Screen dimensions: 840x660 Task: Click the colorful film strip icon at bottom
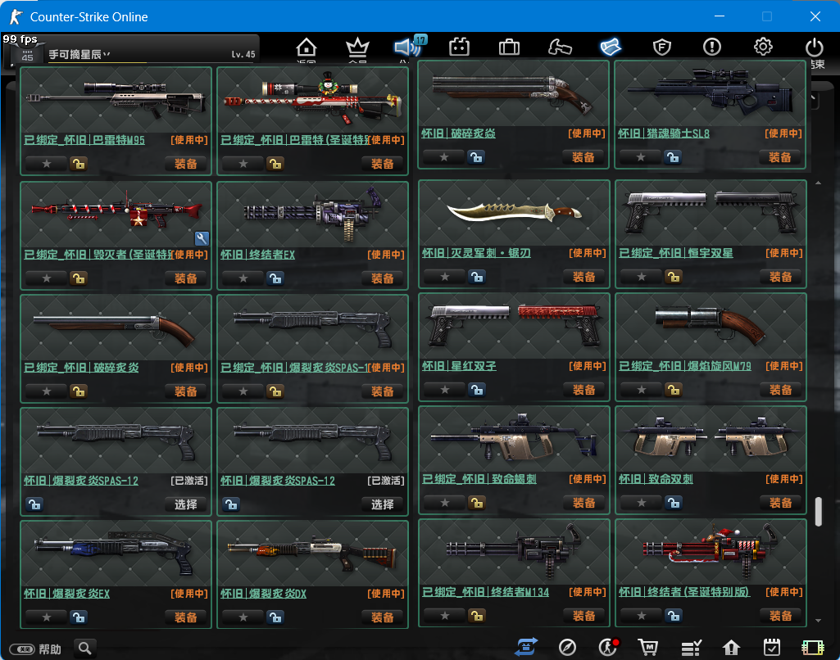[x=813, y=648]
